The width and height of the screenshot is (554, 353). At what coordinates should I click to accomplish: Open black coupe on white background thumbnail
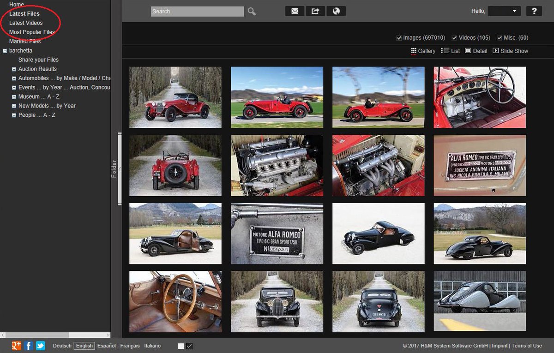[379, 233]
